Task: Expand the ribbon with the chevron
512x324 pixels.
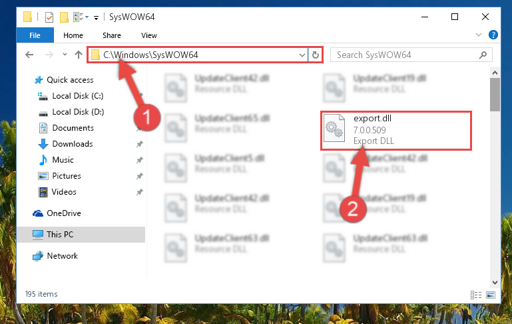Action: (478, 35)
